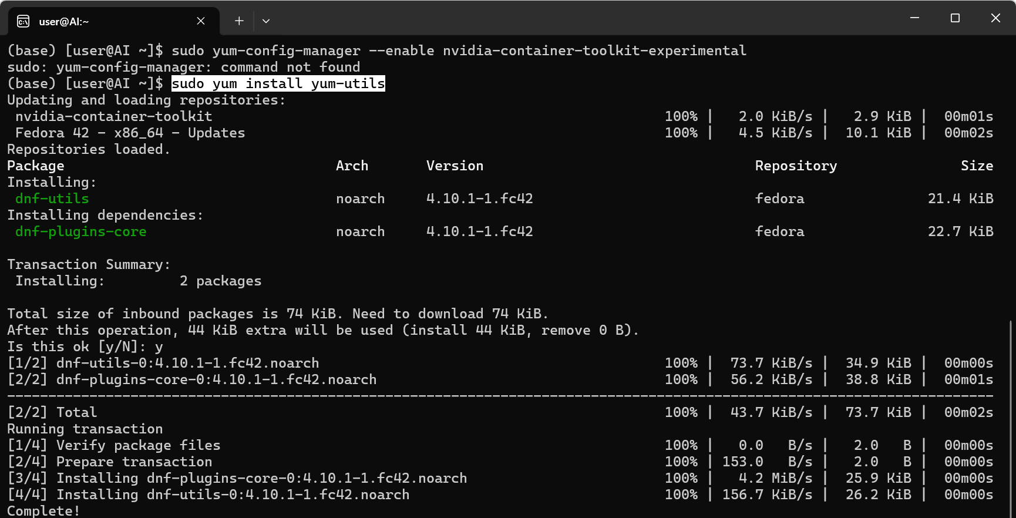Image resolution: width=1016 pixels, height=518 pixels.
Task: Click the Repository column header
Action: point(796,166)
